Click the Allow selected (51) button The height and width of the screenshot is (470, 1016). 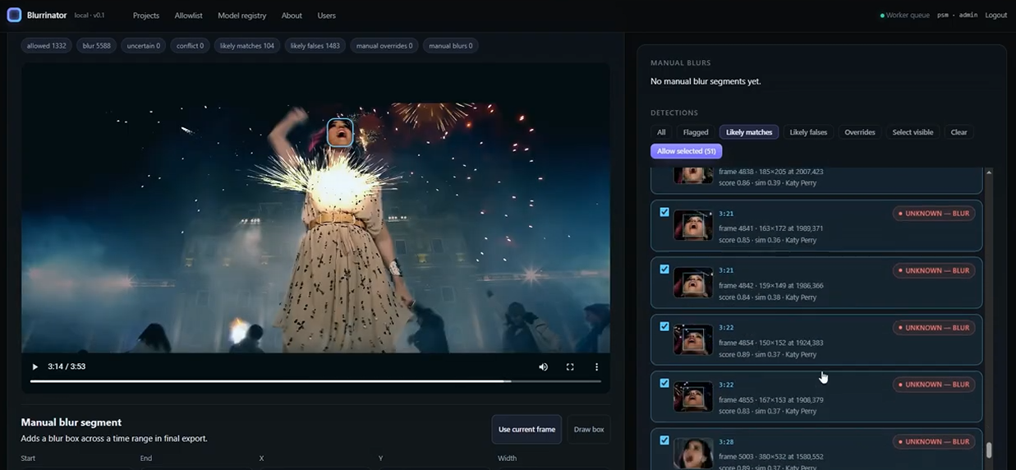tap(686, 151)
